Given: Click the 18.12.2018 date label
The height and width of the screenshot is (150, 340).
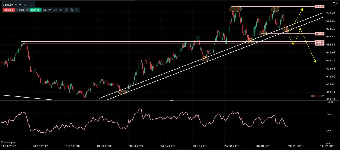Looking at the screenshot, I should [x=328, y=146].
